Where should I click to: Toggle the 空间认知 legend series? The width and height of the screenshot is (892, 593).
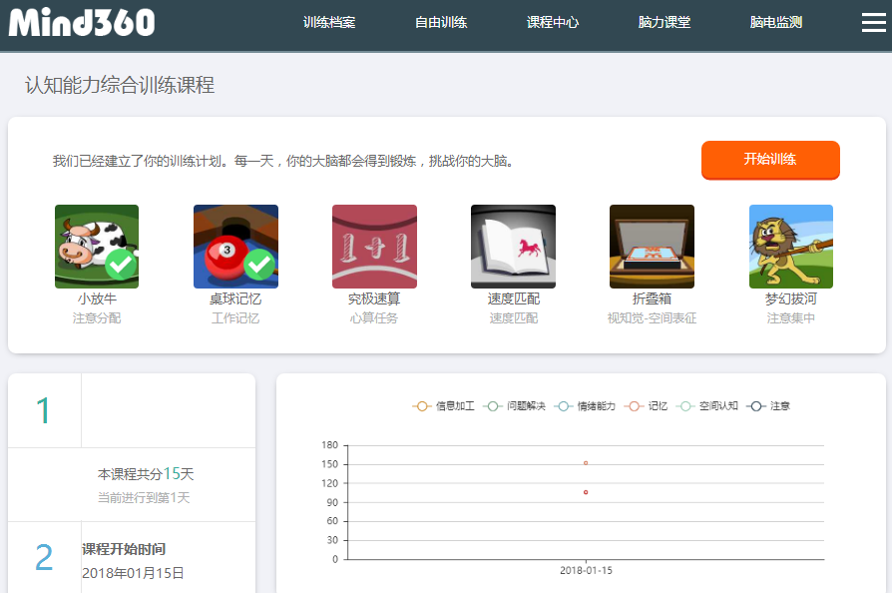click(708, 406)
